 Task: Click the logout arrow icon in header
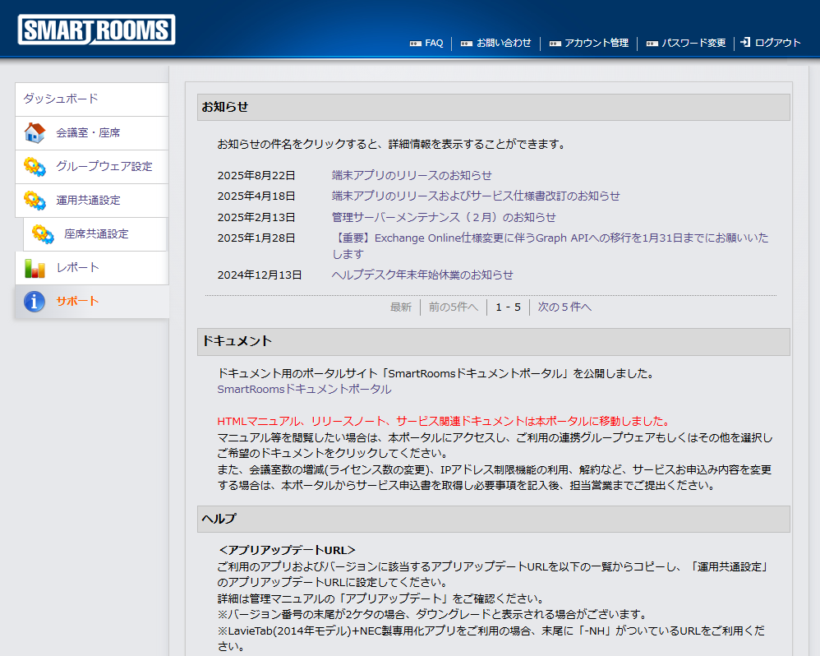tap(745, 42)
